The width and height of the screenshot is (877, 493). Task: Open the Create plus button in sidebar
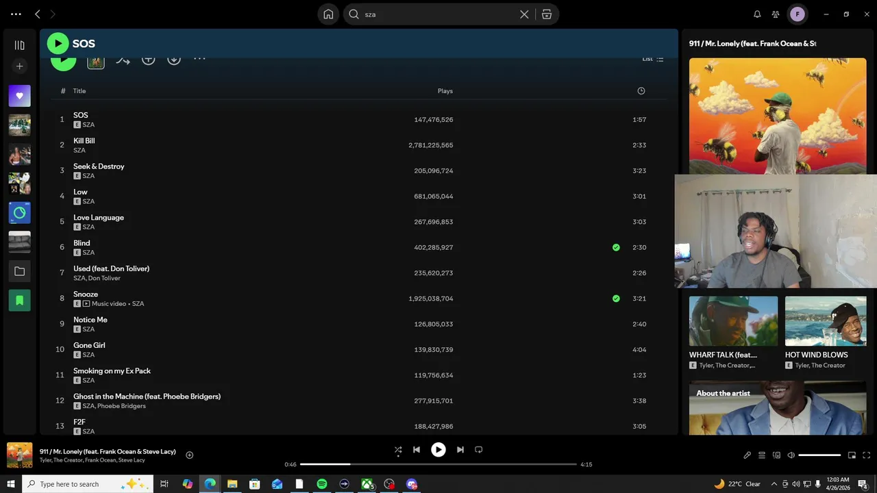pos(19,66)
